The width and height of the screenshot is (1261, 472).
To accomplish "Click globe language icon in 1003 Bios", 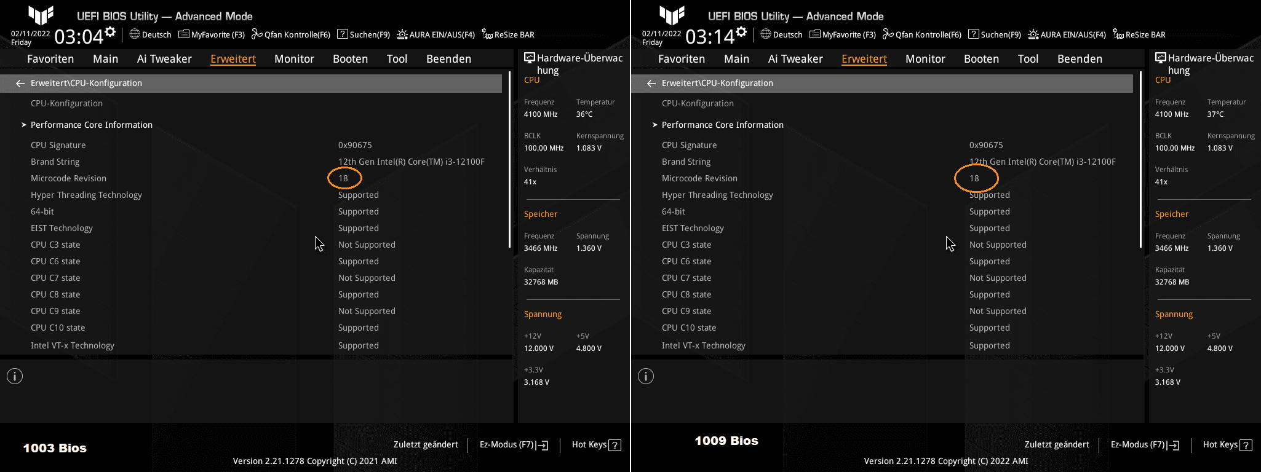I will pos(135,34).
